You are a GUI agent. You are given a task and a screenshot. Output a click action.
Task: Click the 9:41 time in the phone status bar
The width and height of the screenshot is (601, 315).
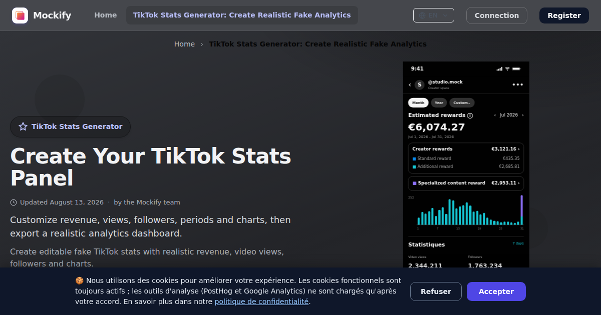click(x=417, y=68)
